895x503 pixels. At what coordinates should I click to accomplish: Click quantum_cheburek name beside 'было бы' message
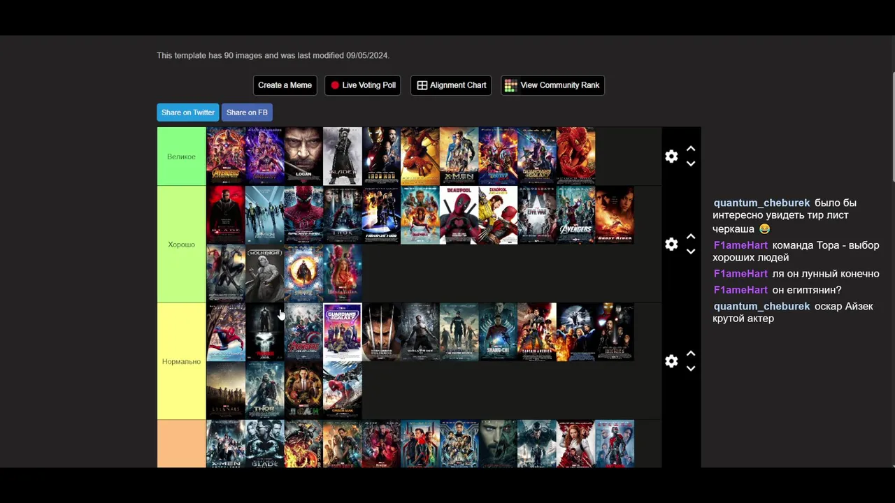[761, 203]
